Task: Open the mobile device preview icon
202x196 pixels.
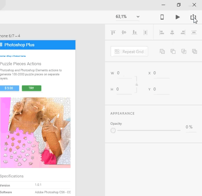Action: [x=162, y=17]
